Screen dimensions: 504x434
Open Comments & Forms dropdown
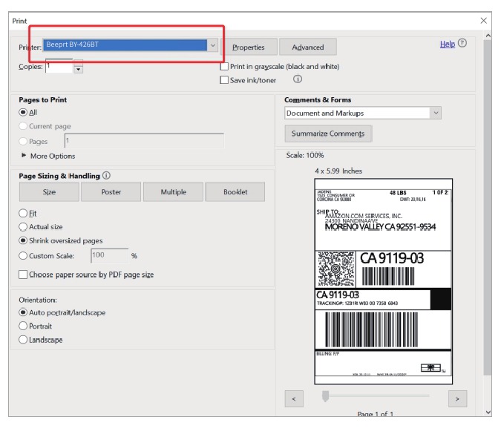(x=363, y=113)
